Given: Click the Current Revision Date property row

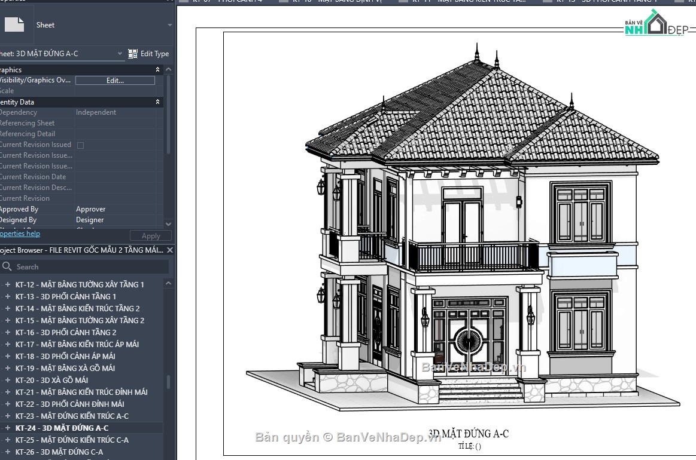Looking at the screenshot, I should [x=78, y=177].
